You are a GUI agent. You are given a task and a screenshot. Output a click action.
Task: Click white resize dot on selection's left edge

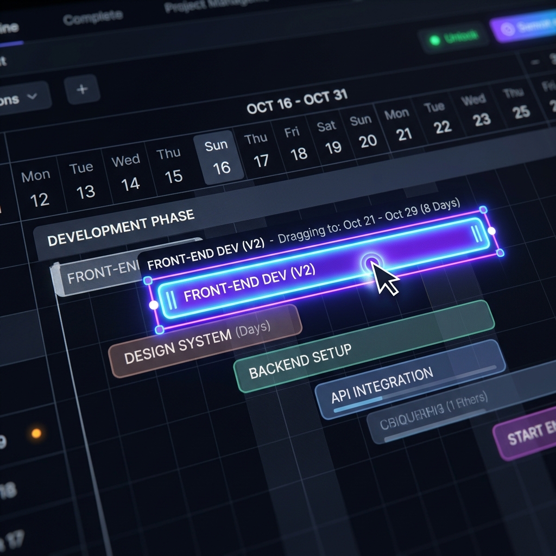pos(154,305)
